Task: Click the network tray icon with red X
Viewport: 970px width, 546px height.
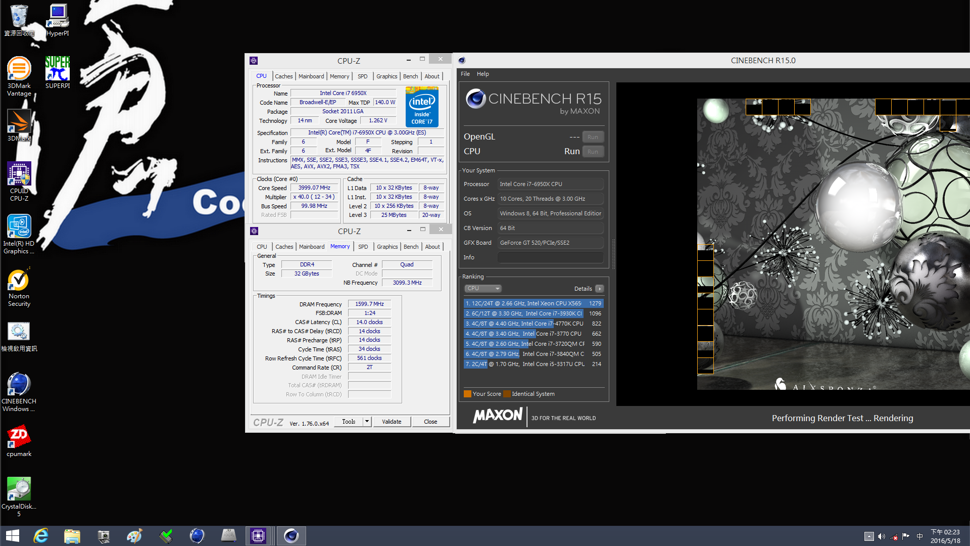Action: (x=894, y=536)
